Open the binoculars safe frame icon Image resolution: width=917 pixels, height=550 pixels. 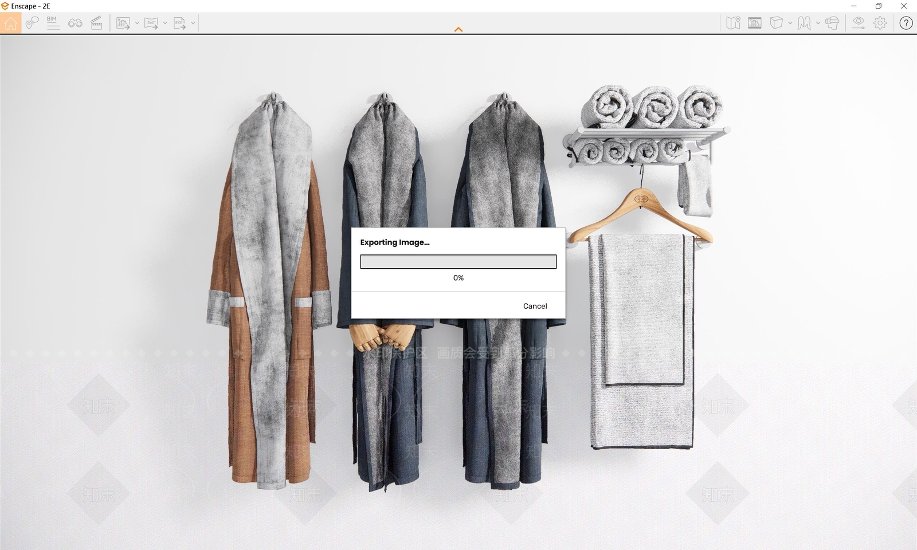[75, 23]
